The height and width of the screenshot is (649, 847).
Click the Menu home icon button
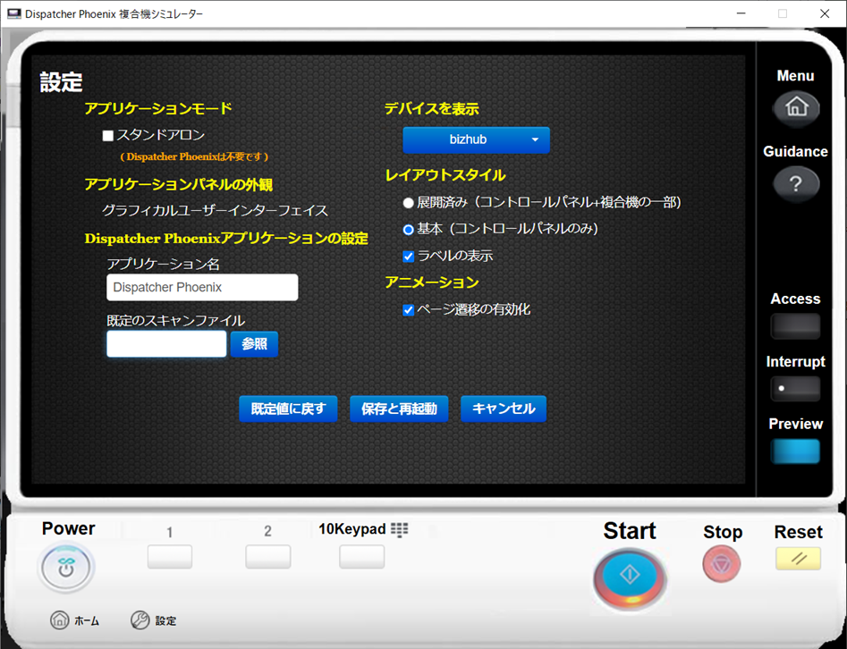click(796, 108)
